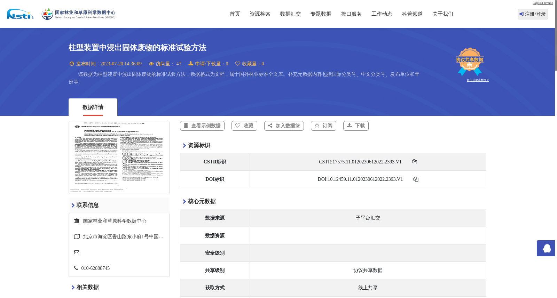This screenshot has height=298, width=557.
Task: Open the 如何获取该数据 link
Action: [478, 80]
